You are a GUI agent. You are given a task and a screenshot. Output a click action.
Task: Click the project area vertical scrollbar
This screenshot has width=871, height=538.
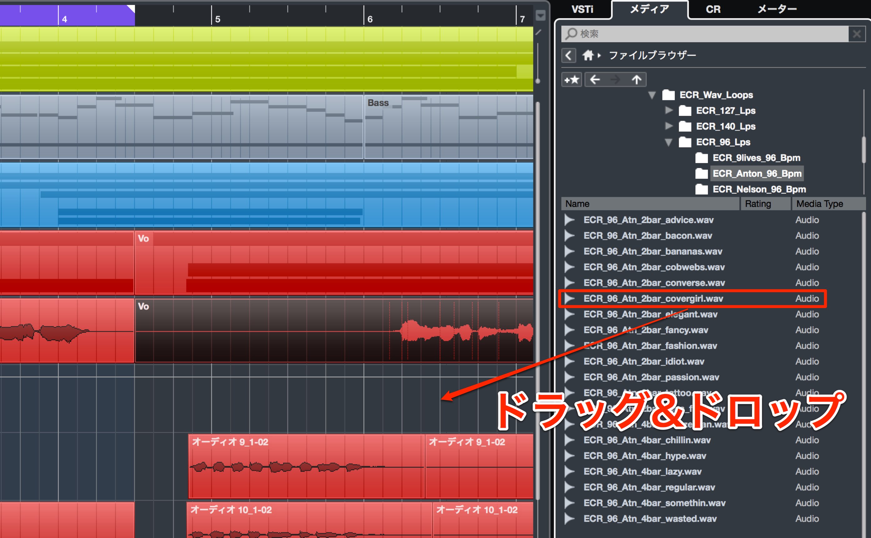pos(538,301)
